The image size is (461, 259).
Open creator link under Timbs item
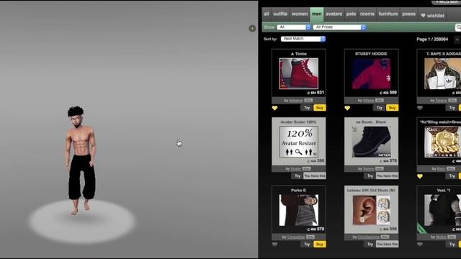click(296, 101)
